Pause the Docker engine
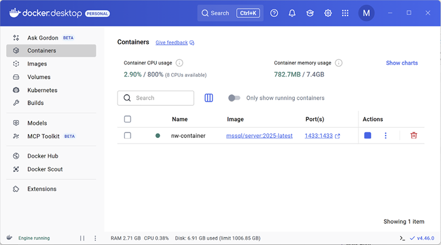This screenshot has height=245, width=441. (x=82, y=238)
